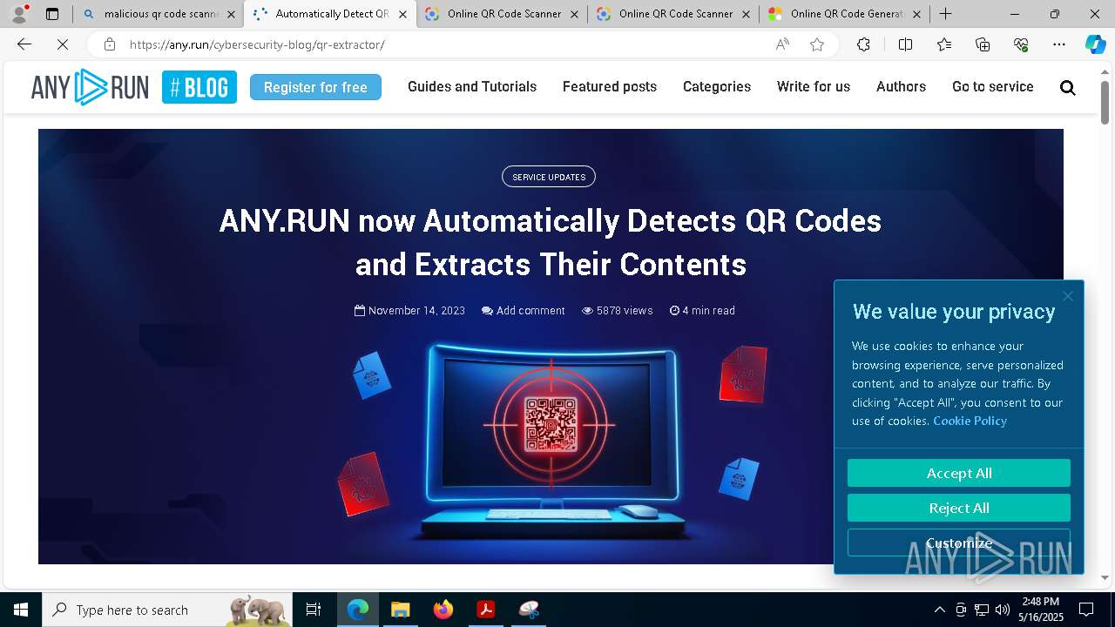Add page to favorites star icon
The width and height of the screenshot is (1115, 627).
pos(817,44)
